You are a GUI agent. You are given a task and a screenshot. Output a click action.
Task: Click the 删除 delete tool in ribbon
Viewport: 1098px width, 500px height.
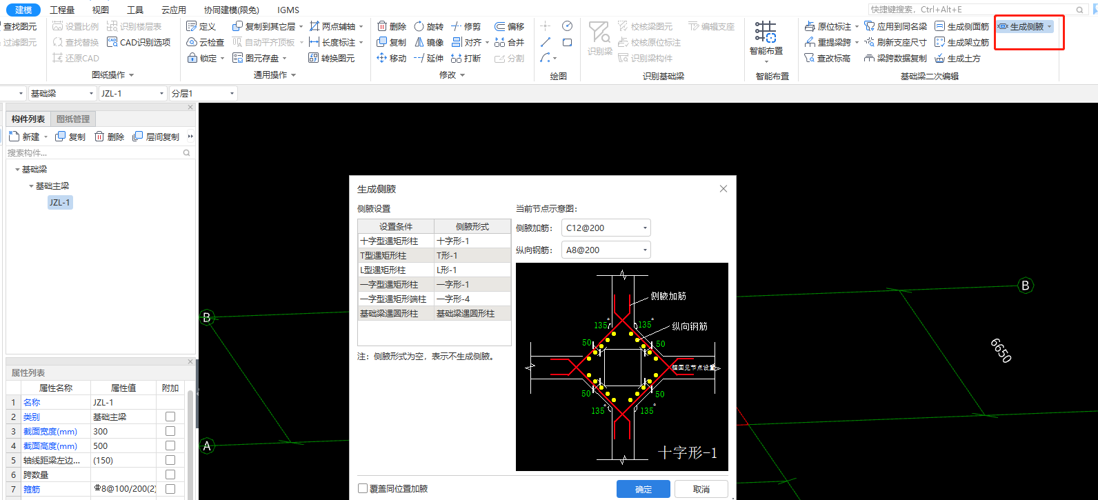coord(392,26)
